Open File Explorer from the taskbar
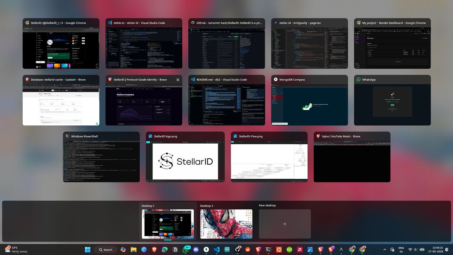Screen dimensions: 453x255 pos(133,249)
